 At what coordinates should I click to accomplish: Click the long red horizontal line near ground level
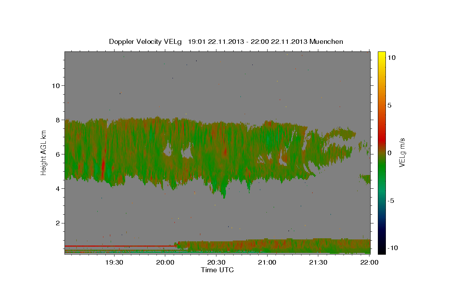120,246
